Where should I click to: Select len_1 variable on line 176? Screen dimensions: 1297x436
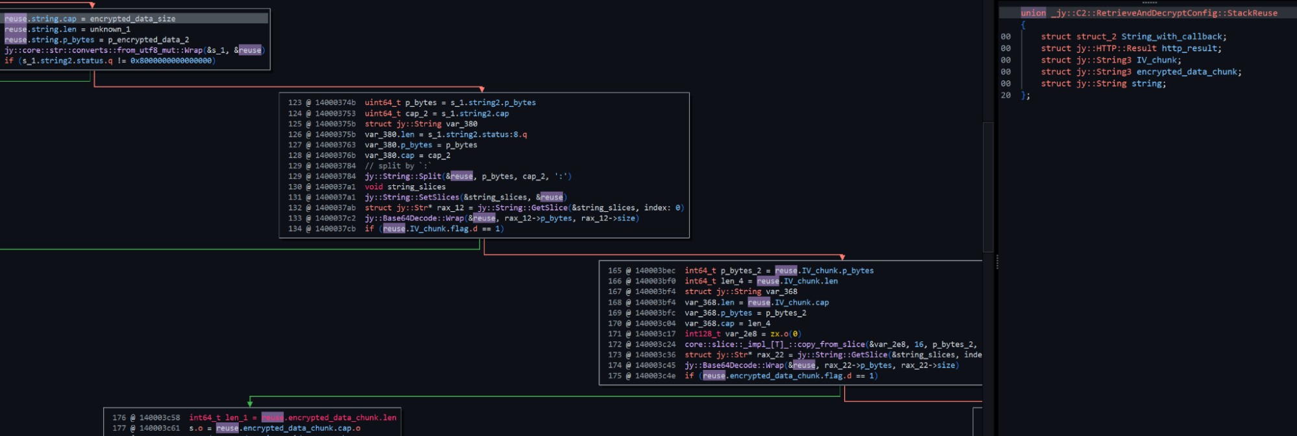point(236,418)
